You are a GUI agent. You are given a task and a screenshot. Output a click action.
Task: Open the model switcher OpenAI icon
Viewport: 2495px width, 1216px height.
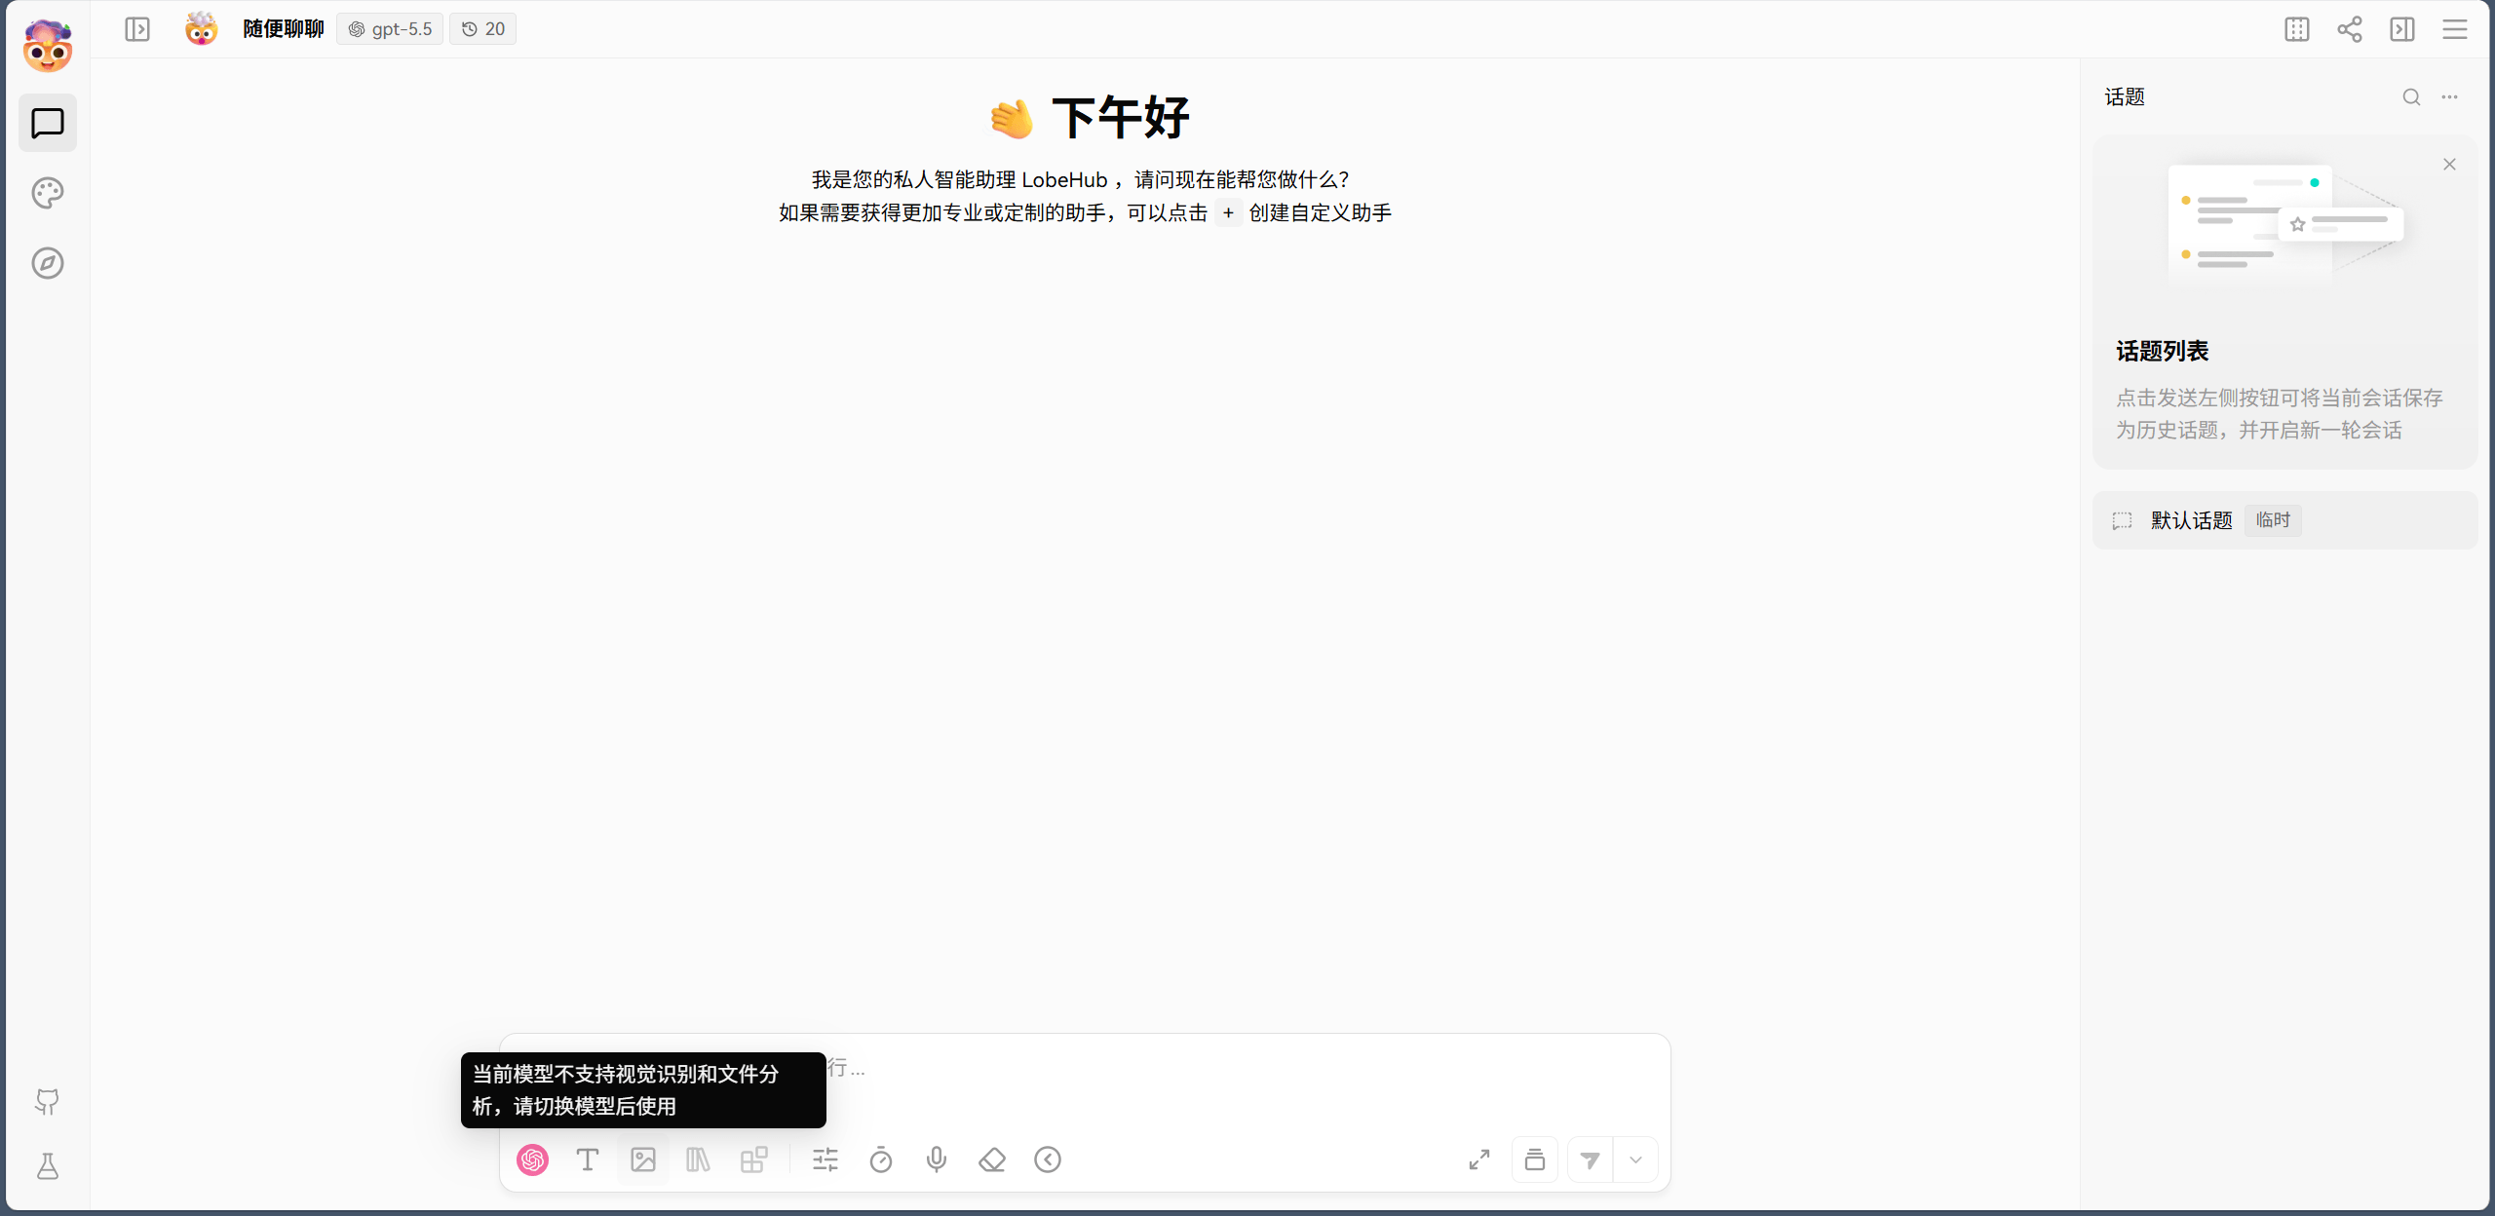[x=532, y=1159]
